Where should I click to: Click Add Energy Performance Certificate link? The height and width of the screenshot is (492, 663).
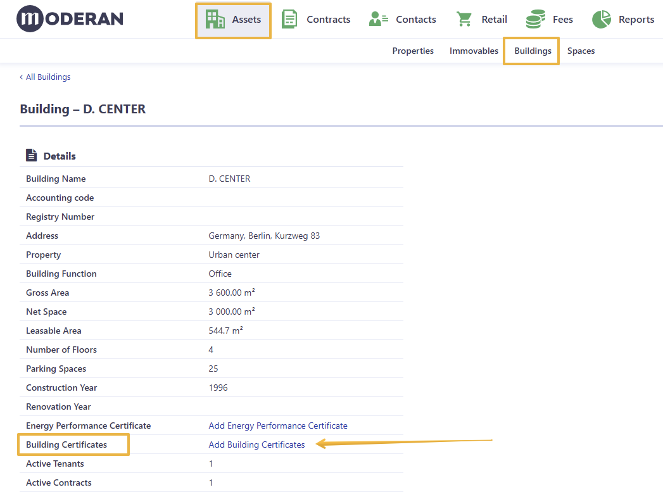278,426
